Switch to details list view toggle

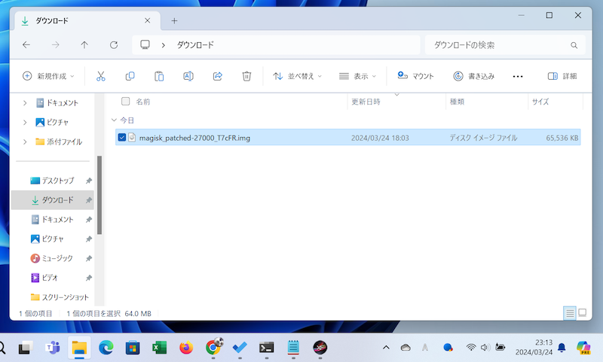click(x=569, y=312)
